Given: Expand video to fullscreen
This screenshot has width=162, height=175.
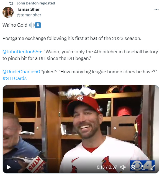Looking at the screenshot, I should click(153, 167).
